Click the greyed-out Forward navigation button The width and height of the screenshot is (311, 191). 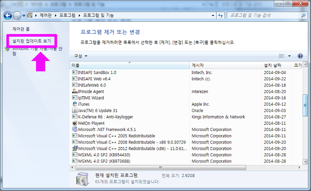click(17, 16)
